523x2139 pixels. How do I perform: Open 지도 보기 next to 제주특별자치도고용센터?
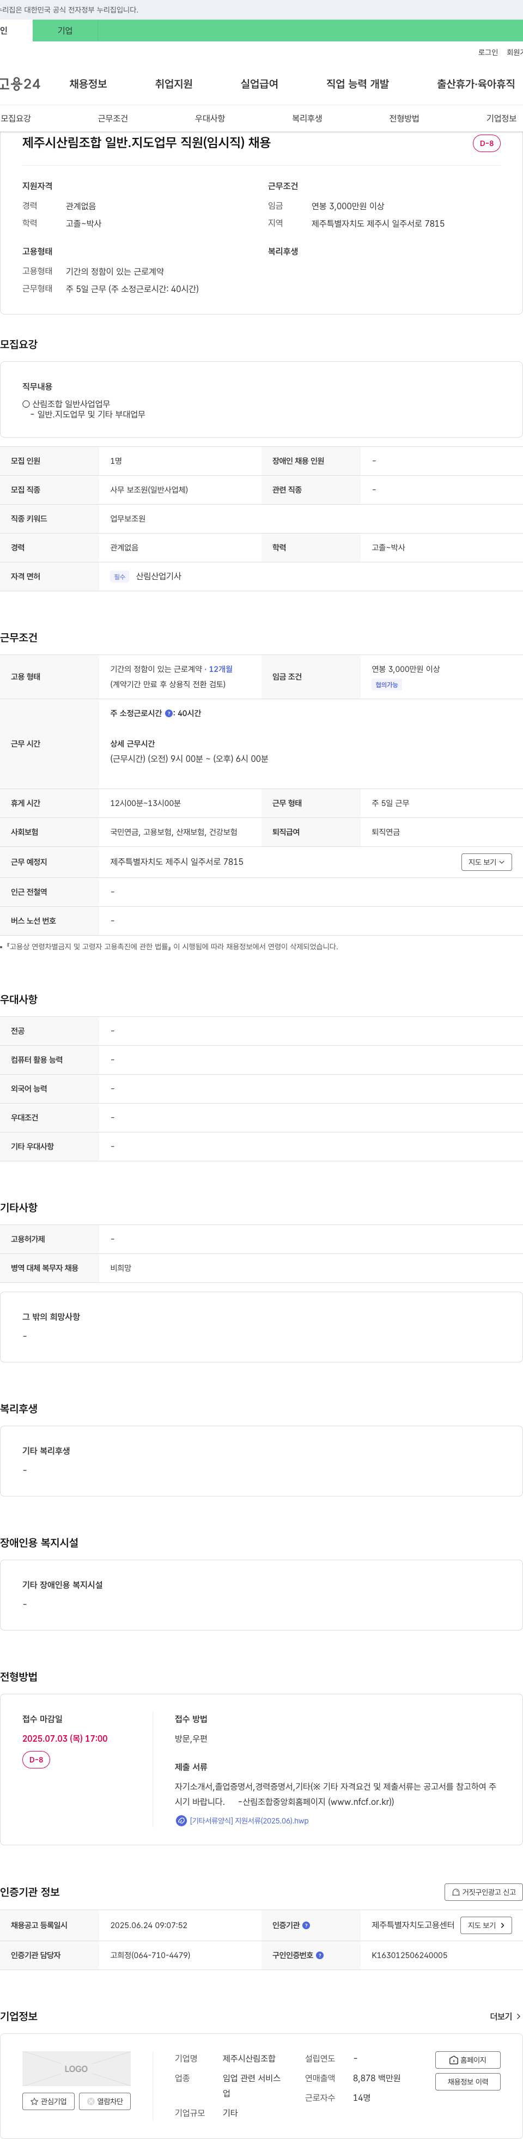coord(486,1925)
